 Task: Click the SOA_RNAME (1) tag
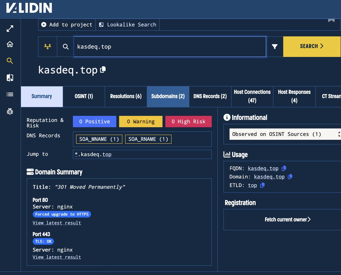[x=148, y=139]
